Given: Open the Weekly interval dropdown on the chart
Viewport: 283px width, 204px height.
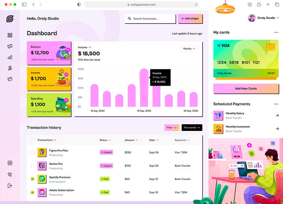Looking at the screenshot, I should tap(189, 48).
